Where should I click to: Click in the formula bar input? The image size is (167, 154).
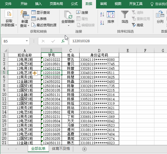pos(118,41)
